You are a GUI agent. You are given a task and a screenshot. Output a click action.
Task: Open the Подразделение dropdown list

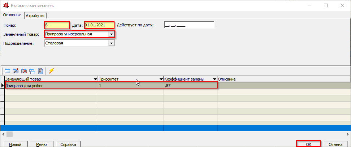pos(112,43)
